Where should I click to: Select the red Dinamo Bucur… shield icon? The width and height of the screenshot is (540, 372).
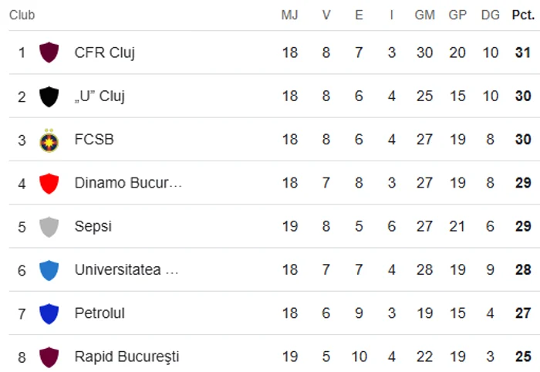coord(49,183)
